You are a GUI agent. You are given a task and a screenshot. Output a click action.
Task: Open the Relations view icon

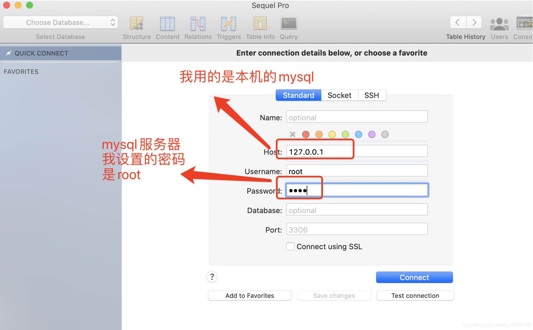(198, 24)
